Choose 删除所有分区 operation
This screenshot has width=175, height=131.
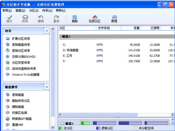18,101
